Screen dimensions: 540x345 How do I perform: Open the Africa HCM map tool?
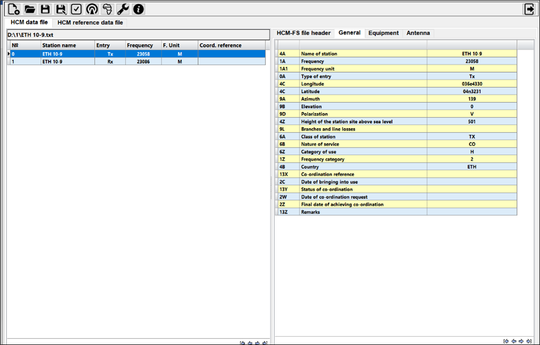107,9
